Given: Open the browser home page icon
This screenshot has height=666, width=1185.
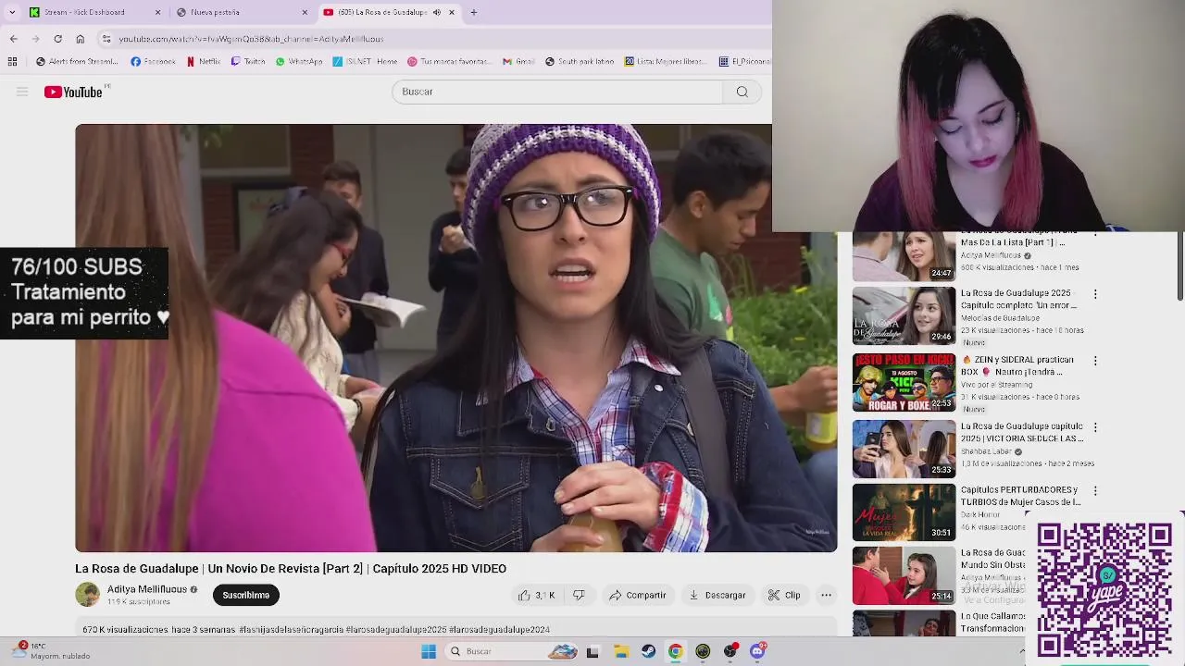Looking at the screenshot, I should tap(80, 39).
